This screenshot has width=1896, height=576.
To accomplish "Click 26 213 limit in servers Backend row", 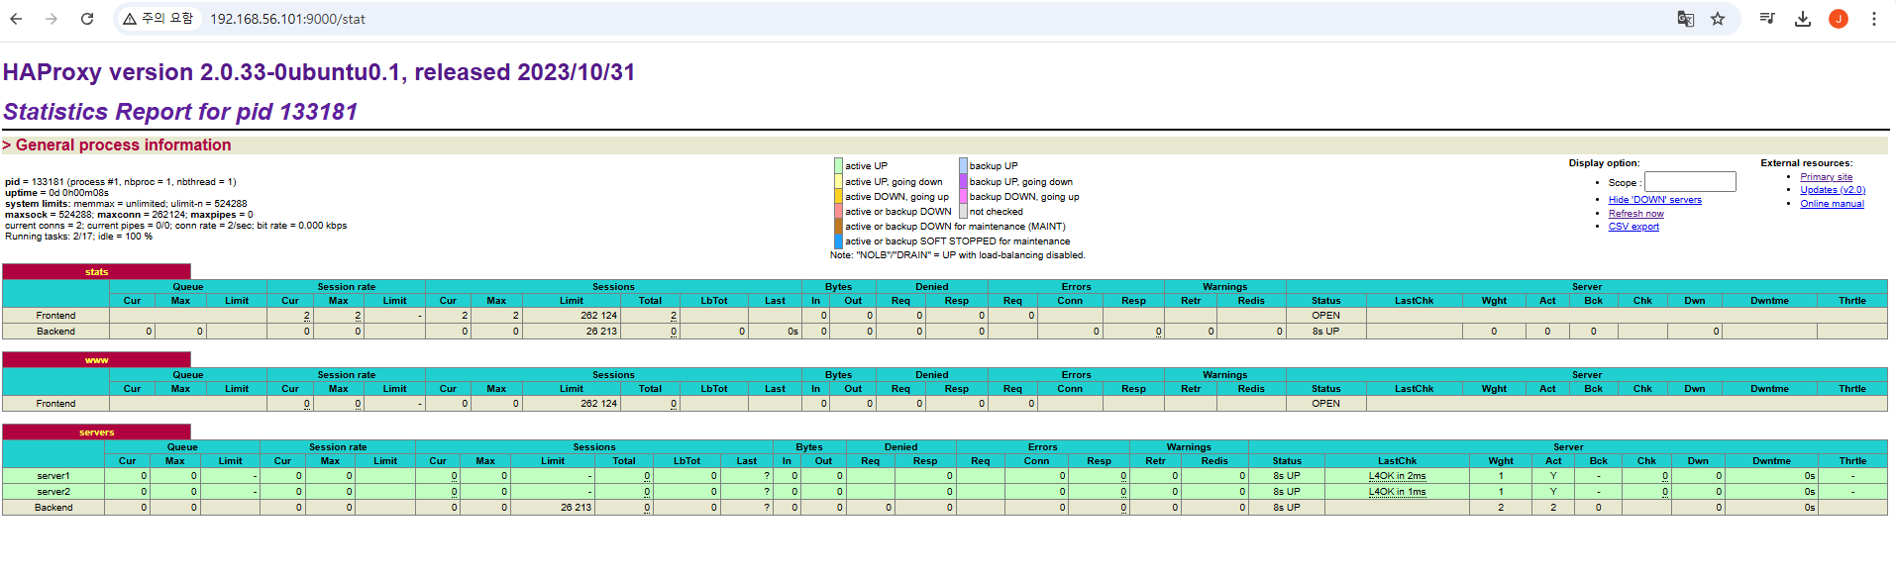I will [576, 508].
